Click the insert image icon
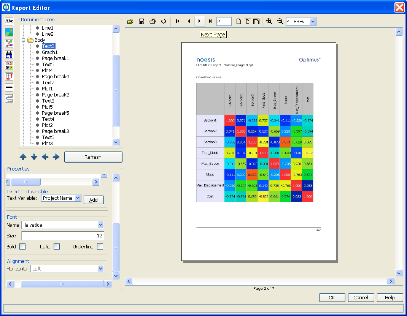Viewport: 407px width, 316px height. [9, 32]
